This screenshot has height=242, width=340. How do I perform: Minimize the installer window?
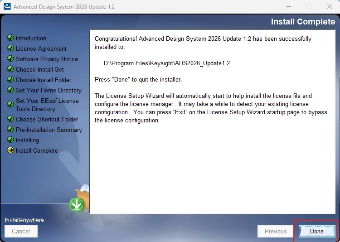(x=288, y=6)
